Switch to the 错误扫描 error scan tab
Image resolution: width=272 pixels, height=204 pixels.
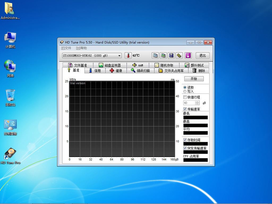tap(141, 71)
